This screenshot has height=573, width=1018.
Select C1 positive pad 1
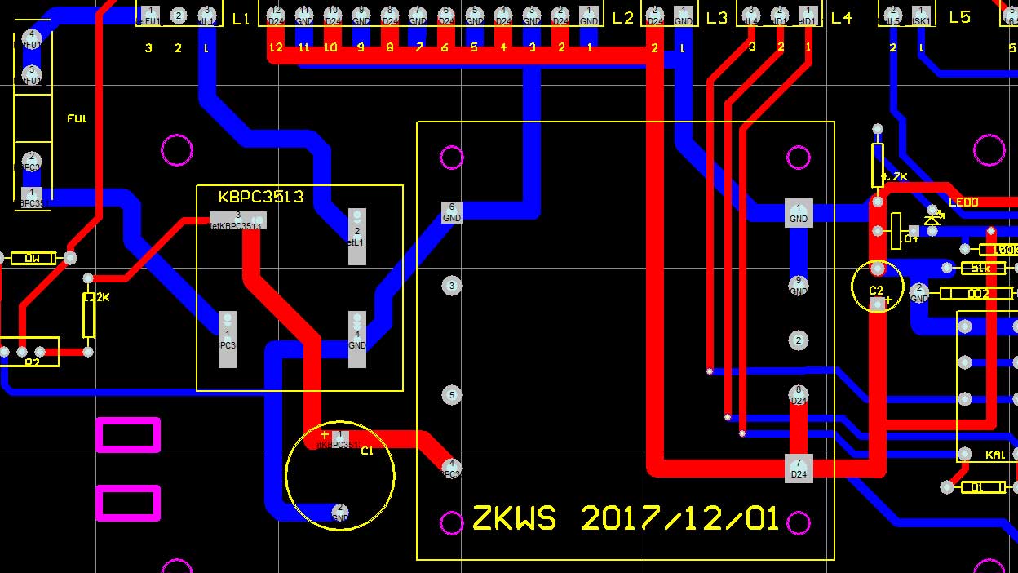[340, 440]
